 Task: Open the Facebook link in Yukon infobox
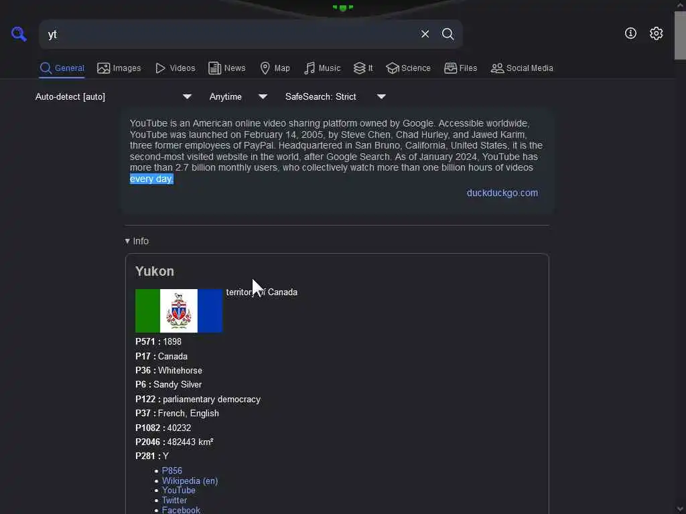coord(181,509)
